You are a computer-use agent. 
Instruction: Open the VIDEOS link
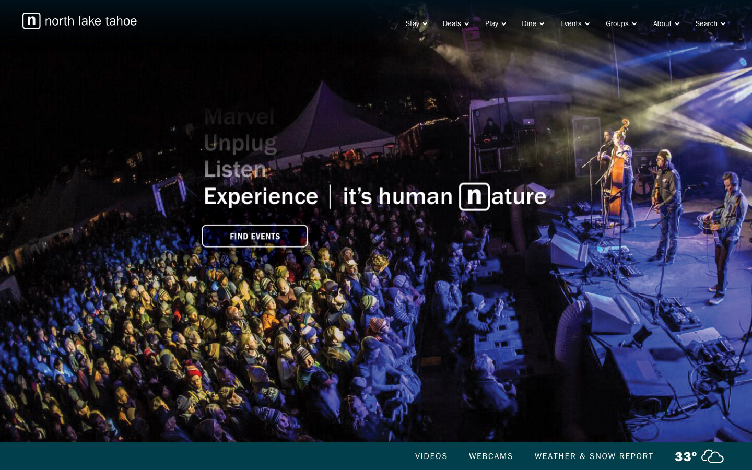(431, 456)
